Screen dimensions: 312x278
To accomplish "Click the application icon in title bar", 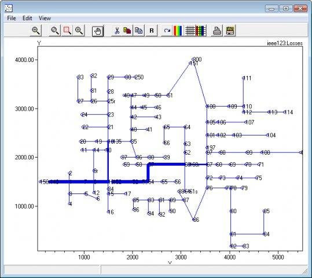I will coord(9,8).
